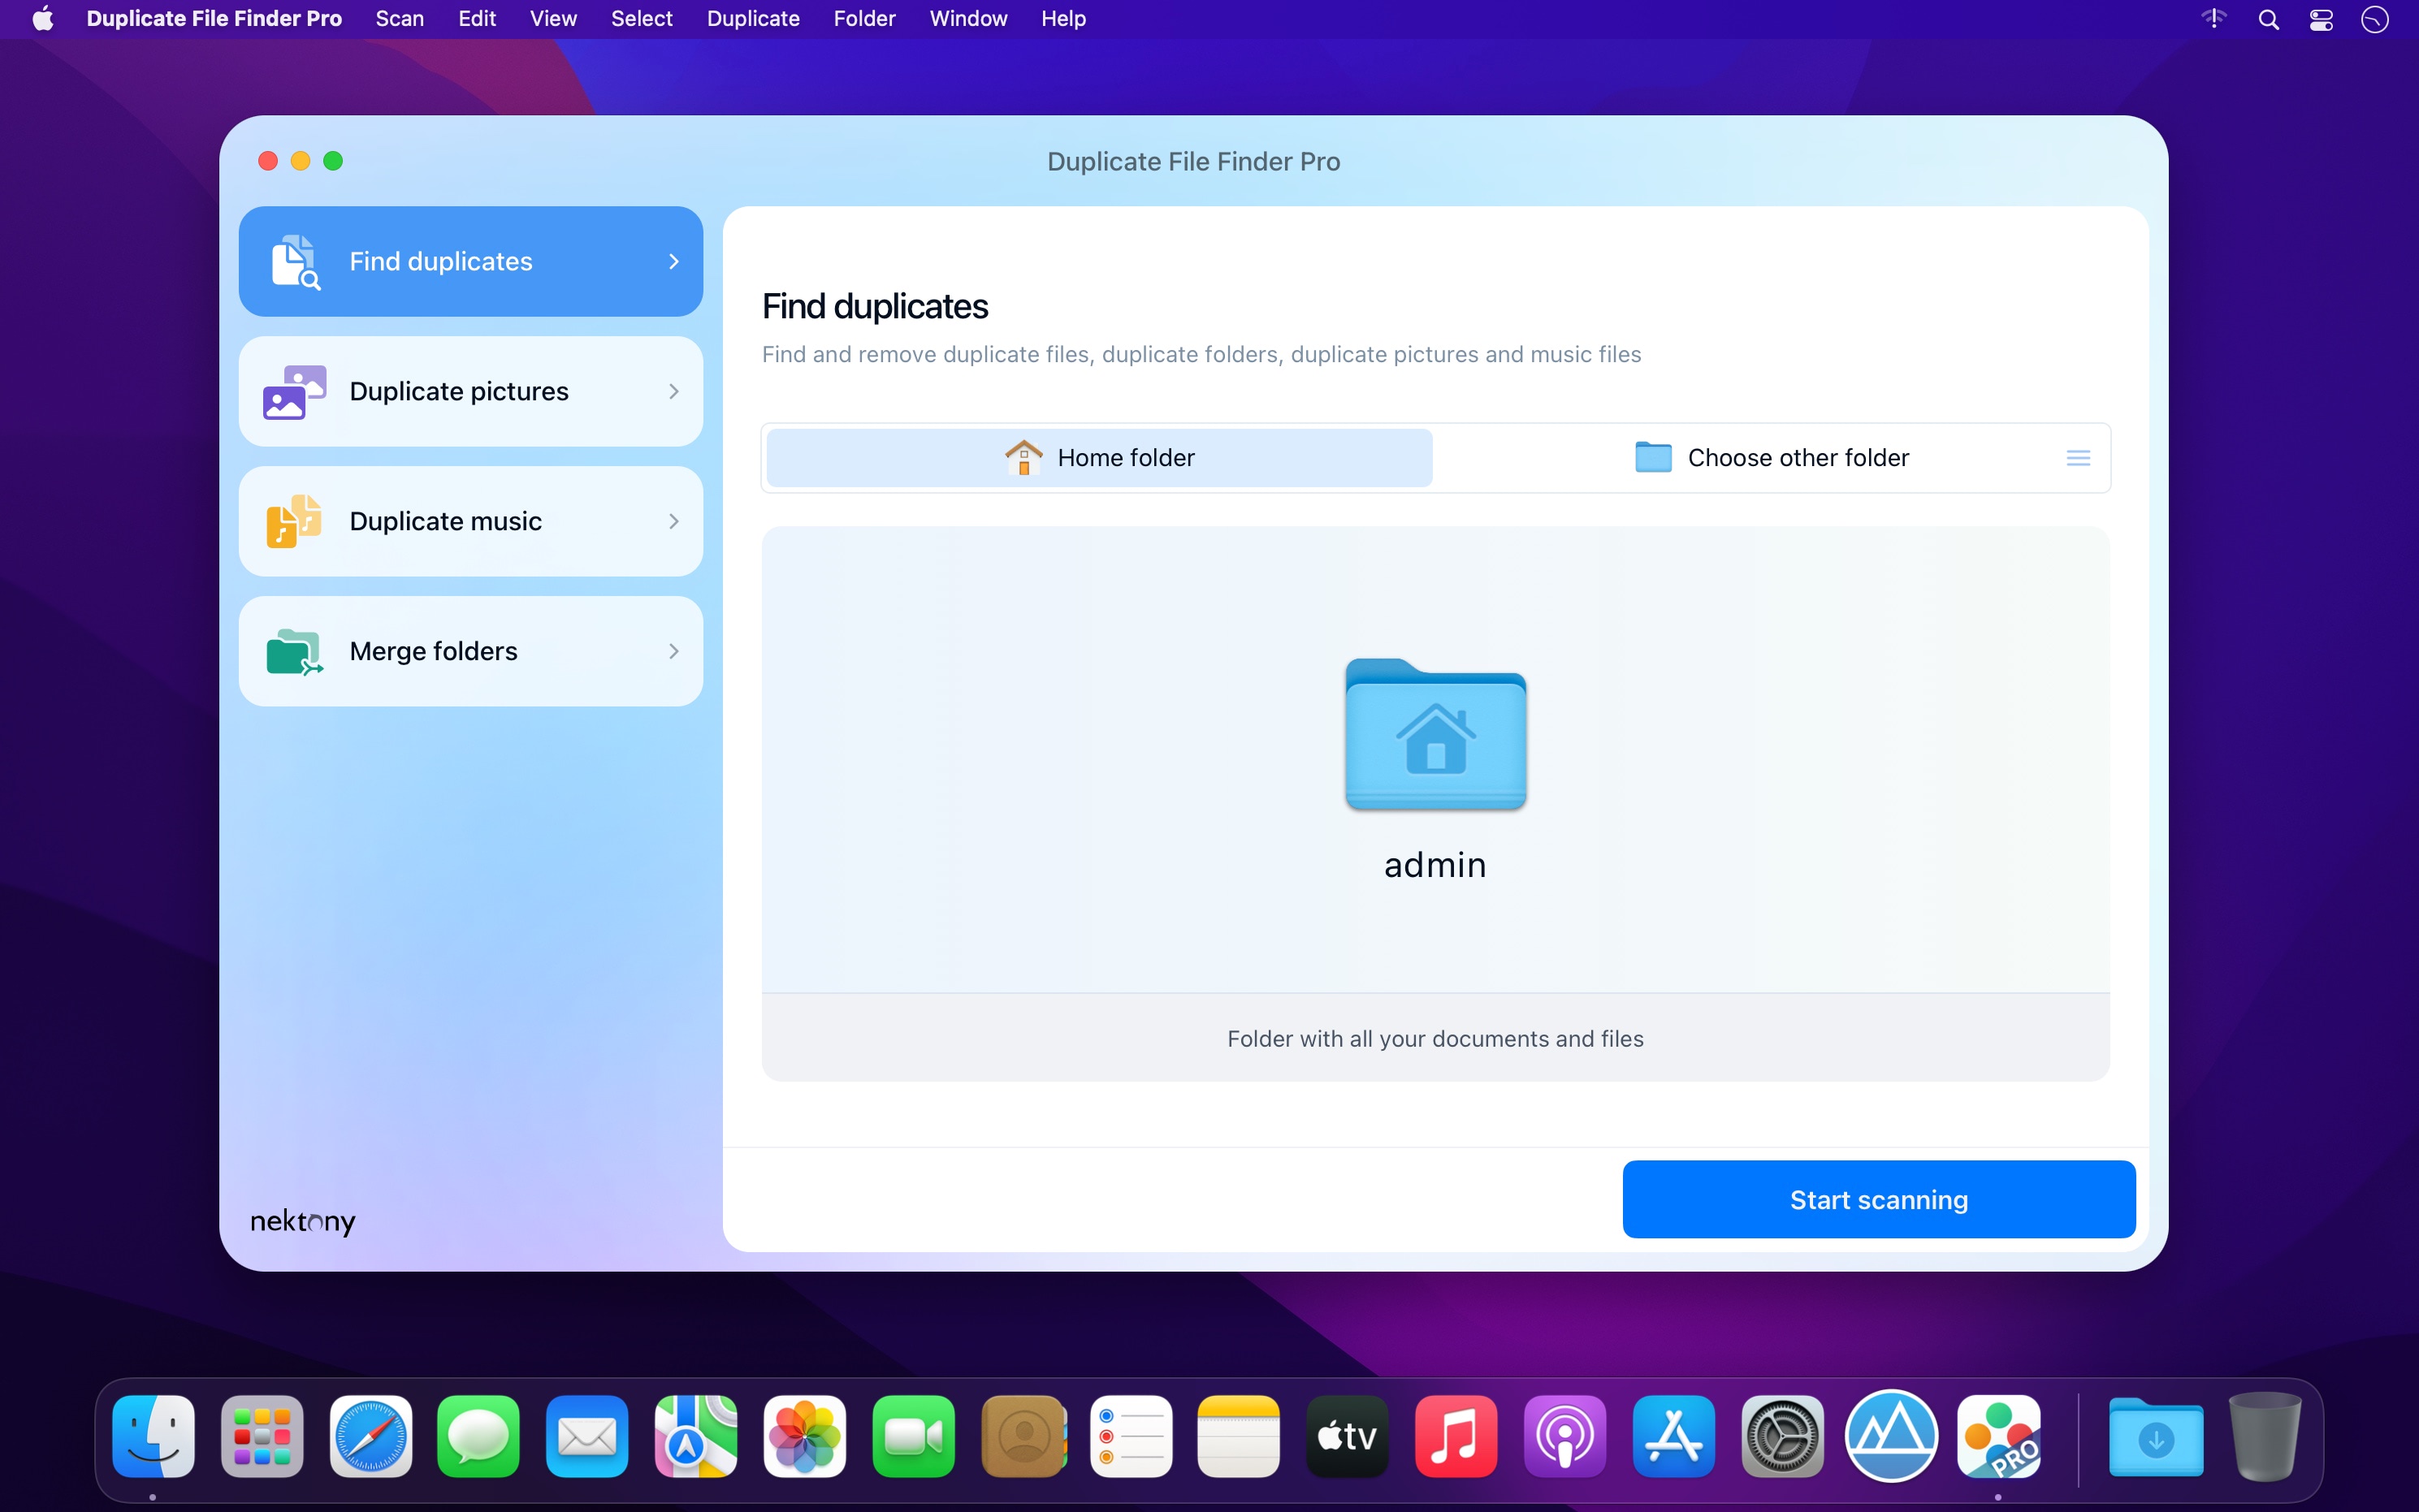Click the antenna-shaped menu bar status icon
Image resolution: width=2419 pixels, height=1512 pixels.
tap(2214, 18)
